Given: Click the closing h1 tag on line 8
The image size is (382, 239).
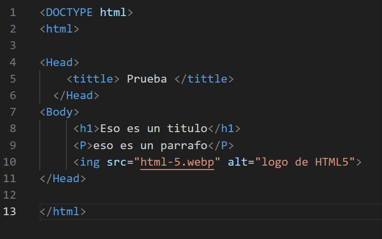Looking at the screenshot, I should [x=224, y=129].
